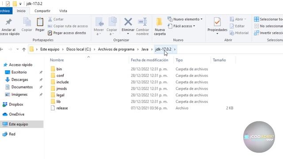
Task: Click the Editar icon in Abrir group
Action: click(232, 26)
